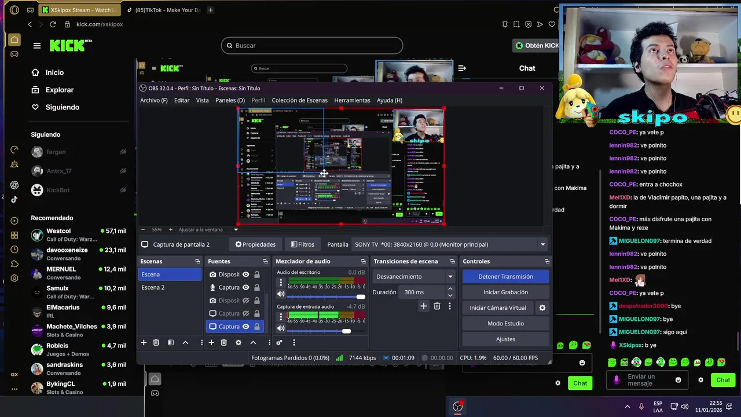The height and width of the screenshot is (417, 741).
Task: Mute Captura de entrada audio
Action: pos(281,328)
